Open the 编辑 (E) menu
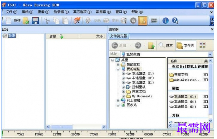Image resolution: width=217 pixels, height=139 pixels. point(27,12)
